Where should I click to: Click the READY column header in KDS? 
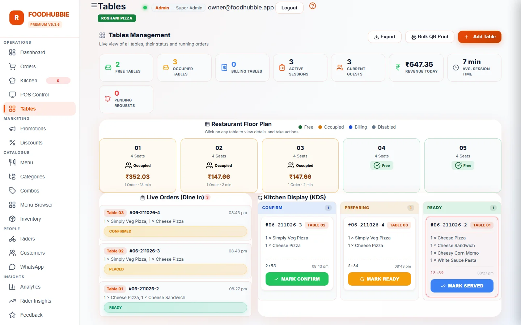click(462, 208)
